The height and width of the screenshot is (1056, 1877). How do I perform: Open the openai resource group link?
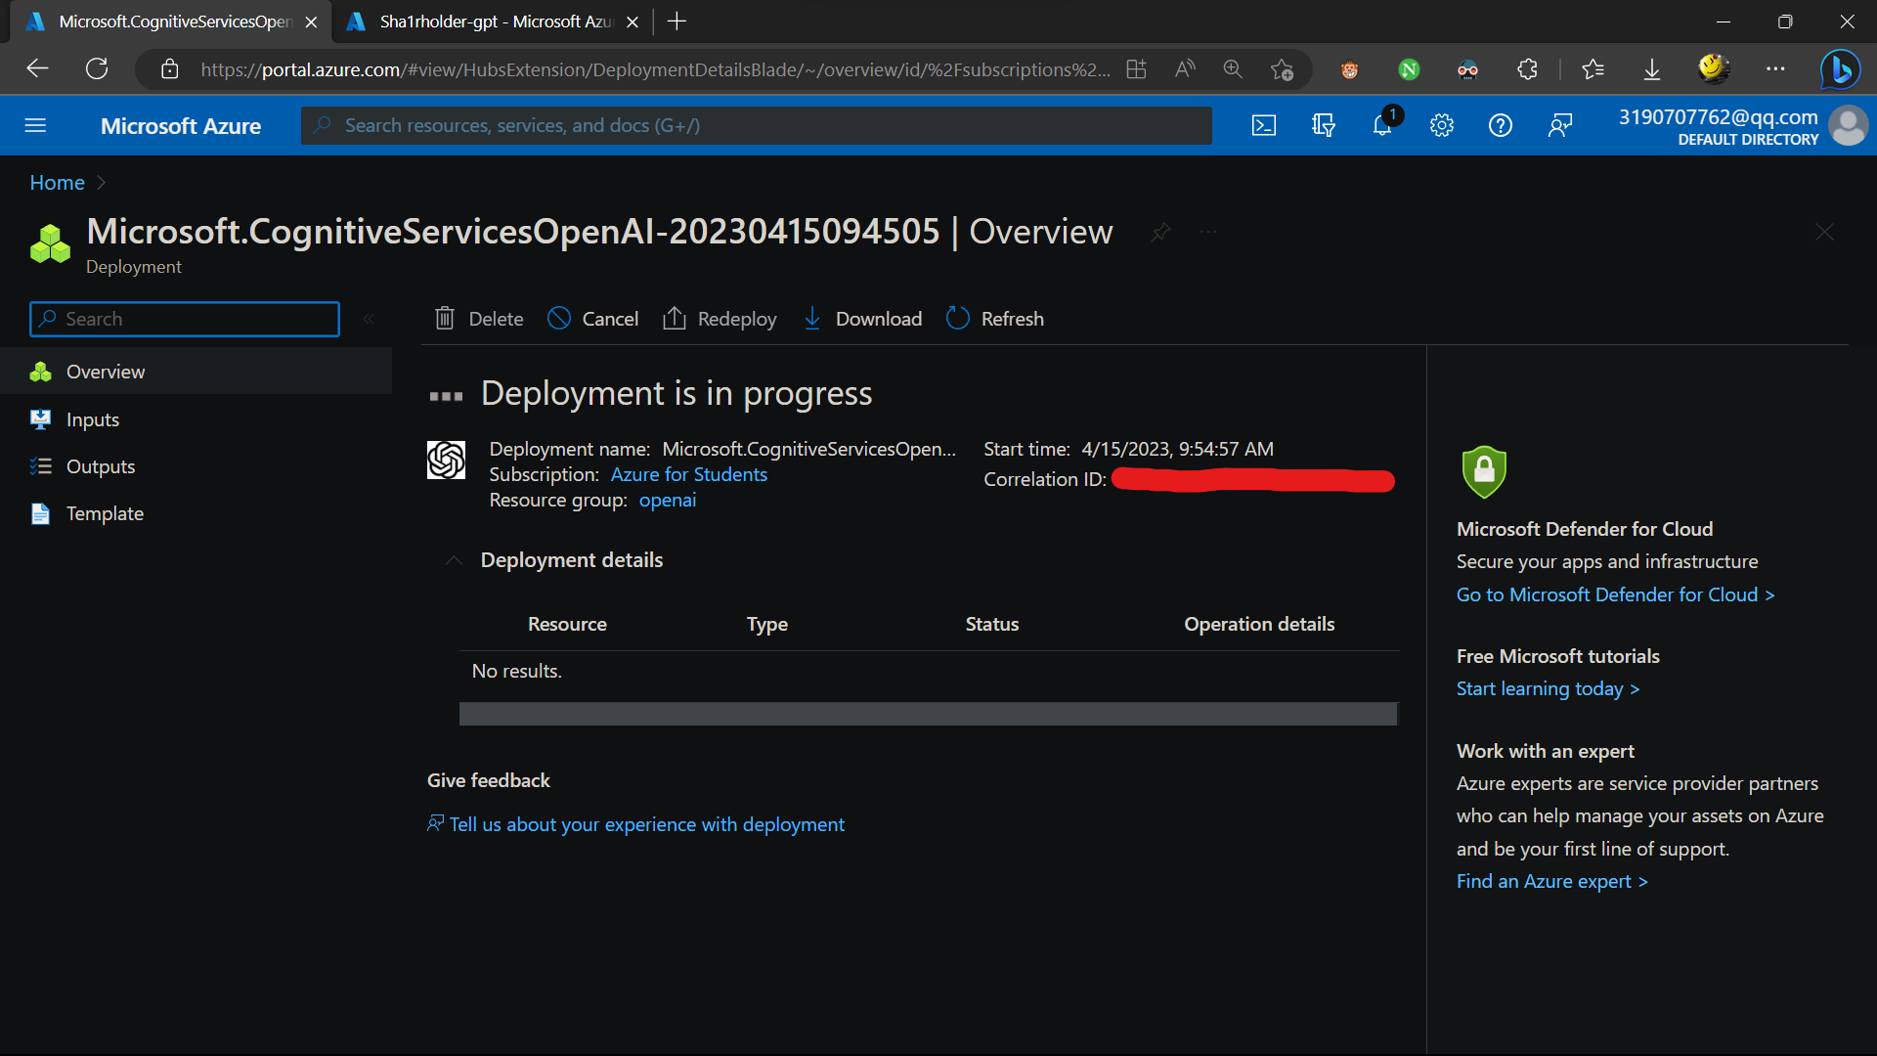(x=667, y=500)
